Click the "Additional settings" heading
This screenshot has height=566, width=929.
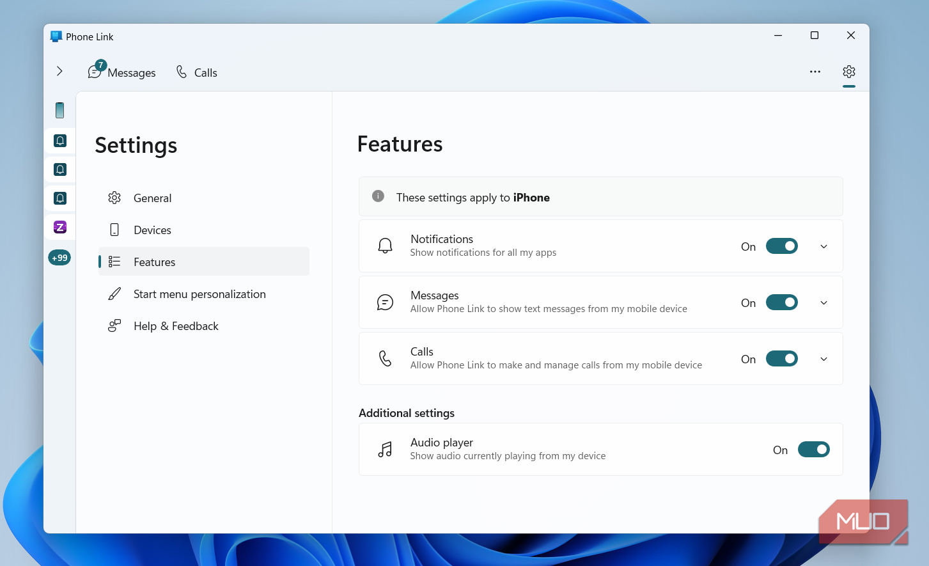407,413
